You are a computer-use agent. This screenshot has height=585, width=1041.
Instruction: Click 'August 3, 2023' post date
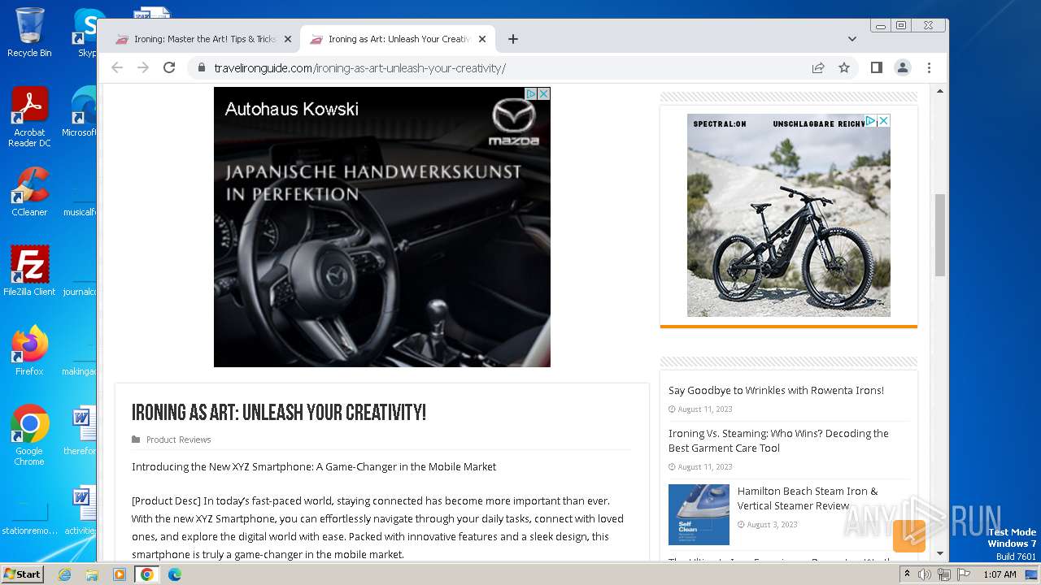[771, 525]
